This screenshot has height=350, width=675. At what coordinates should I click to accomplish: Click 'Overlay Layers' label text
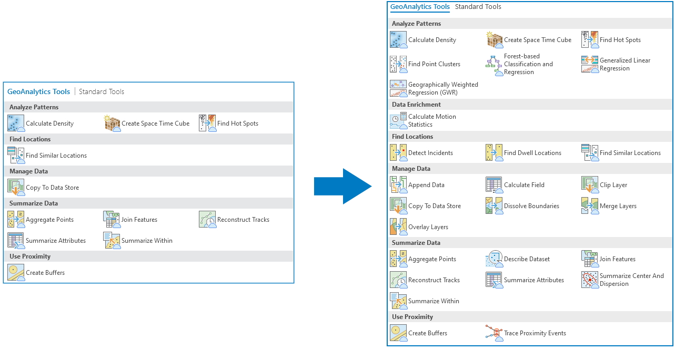(x=428, y=227)
